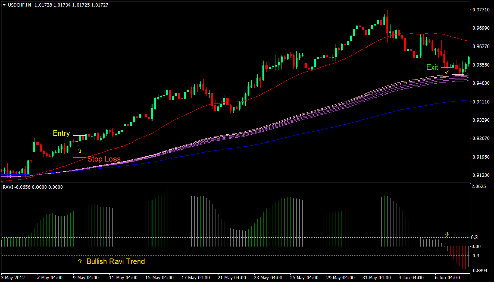Viewport: 495px width, 283px height.
Task: Click the 23 May 04:00 time label
Action: [268, 278]
